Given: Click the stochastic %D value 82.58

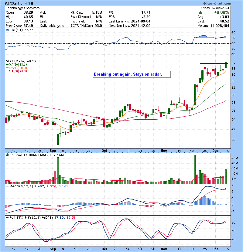Looking at the screenshot, I should point(71,218).
